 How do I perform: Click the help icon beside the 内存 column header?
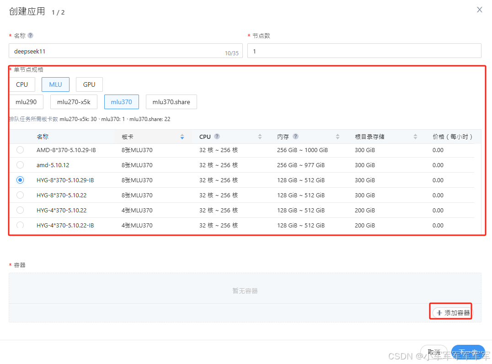point(295,137)
